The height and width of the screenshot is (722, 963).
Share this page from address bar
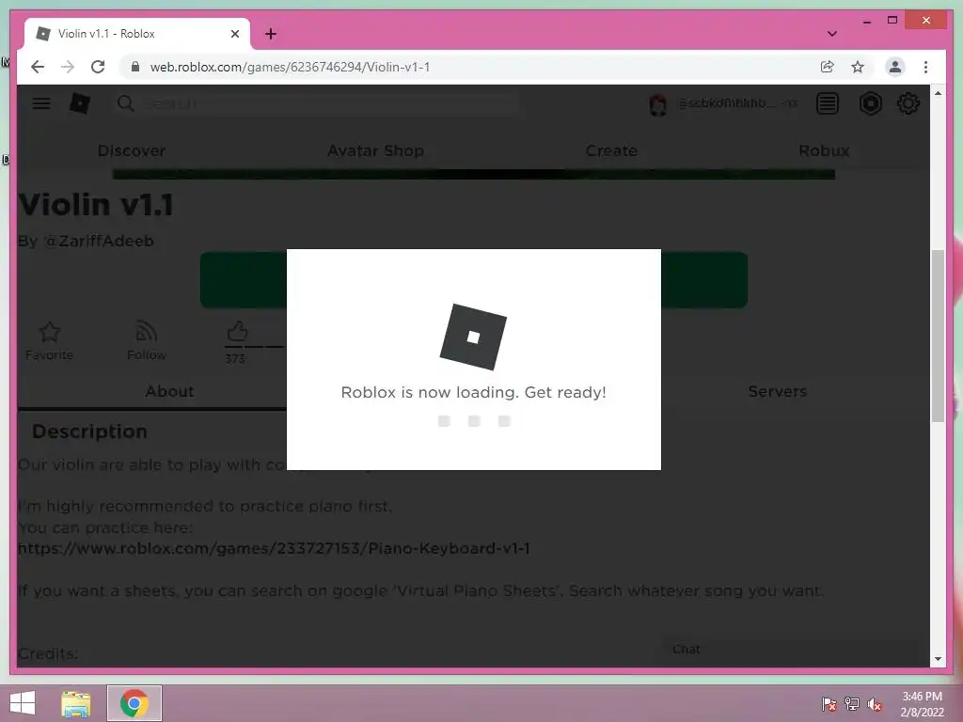(x=828, y=67)
